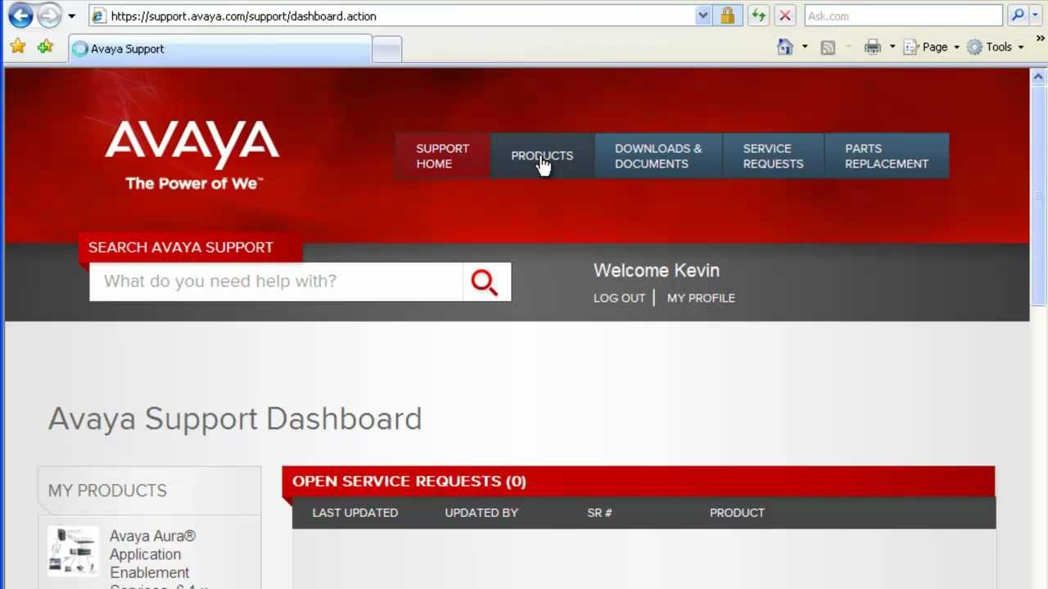Open Downloads & Documents
This screenshot has height=589, width=1048.
(x=658, y=155)
